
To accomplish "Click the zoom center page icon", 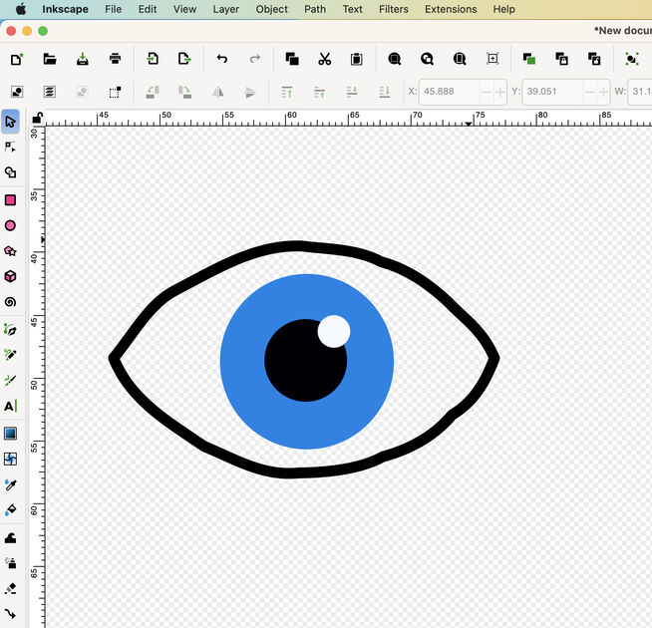I will [x=492, y=59].
